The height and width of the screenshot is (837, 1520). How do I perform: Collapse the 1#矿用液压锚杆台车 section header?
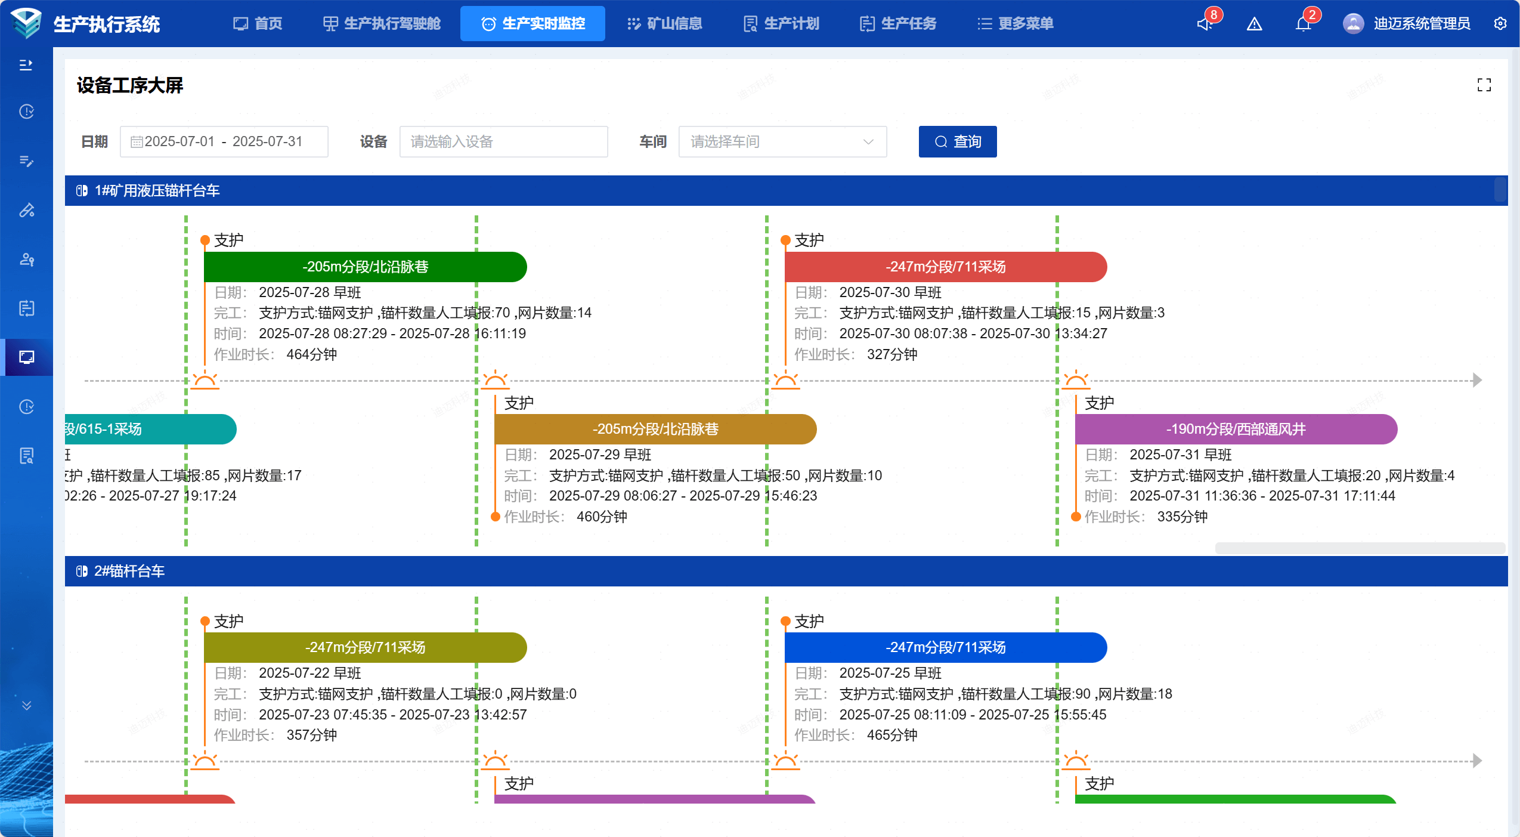point(786,190)
